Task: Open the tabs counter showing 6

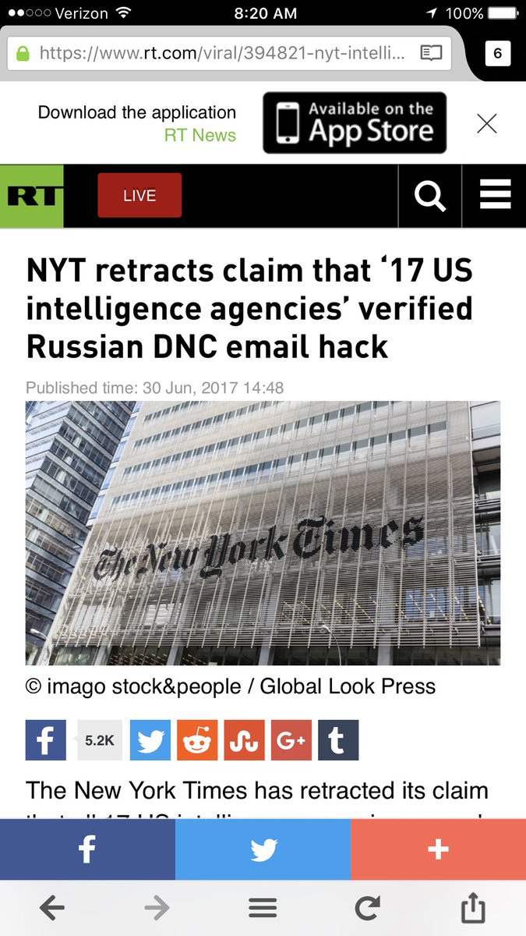Action: tap(497, 53)
